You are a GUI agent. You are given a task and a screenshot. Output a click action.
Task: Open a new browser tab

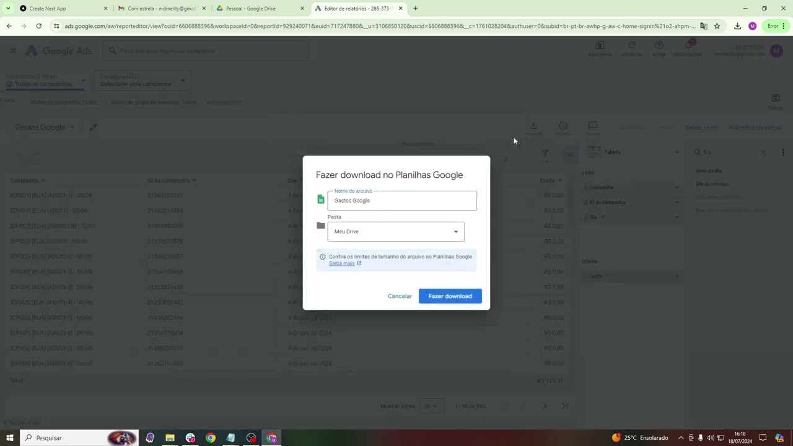[x=415, y=9]
